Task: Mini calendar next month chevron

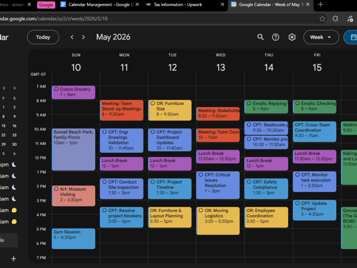Action: coord(15,88)
